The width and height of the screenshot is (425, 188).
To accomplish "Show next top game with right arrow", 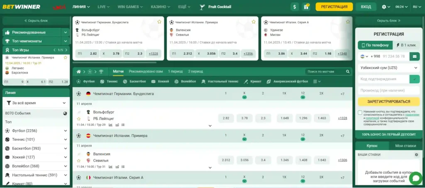I will click(x=66, y=50).
